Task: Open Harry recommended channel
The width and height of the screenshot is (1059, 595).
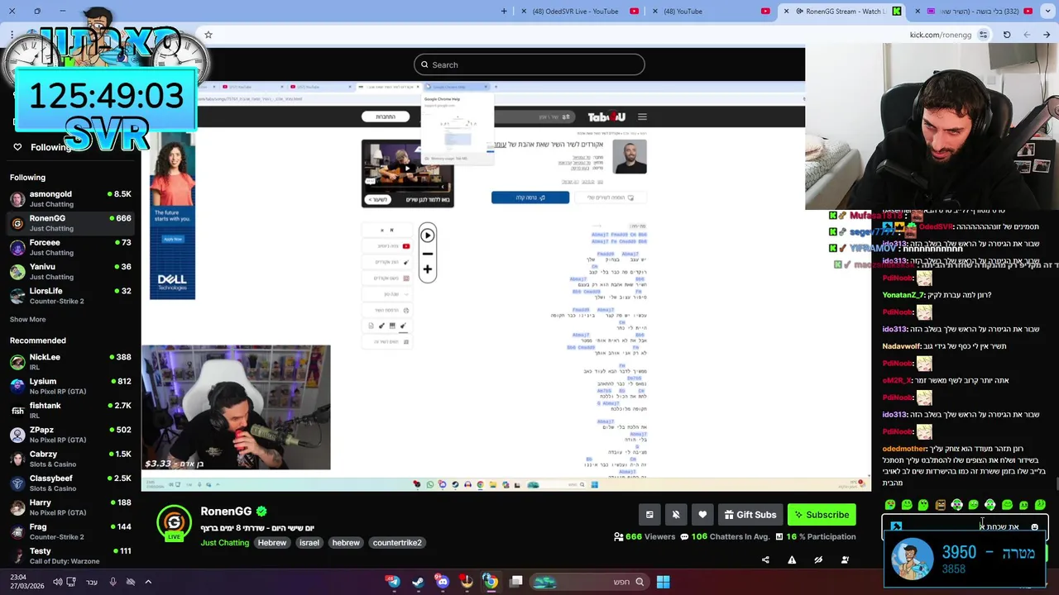Action: [70, 507]
